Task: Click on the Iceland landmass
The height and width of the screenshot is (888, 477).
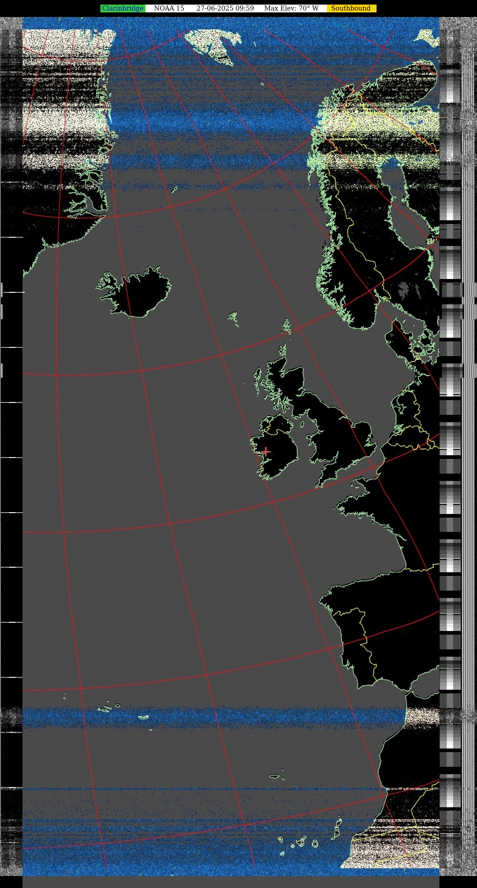Action: point(140,292)
